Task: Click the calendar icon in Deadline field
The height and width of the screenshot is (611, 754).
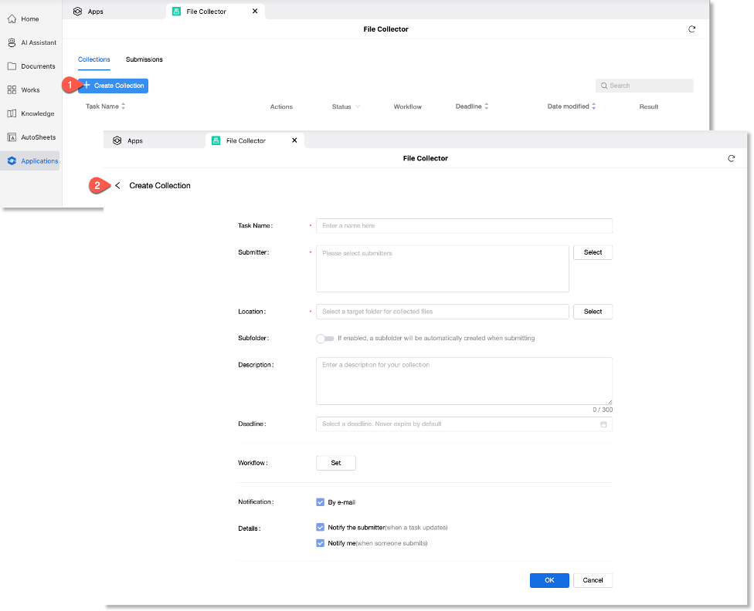Action: (x=603, y=424)
